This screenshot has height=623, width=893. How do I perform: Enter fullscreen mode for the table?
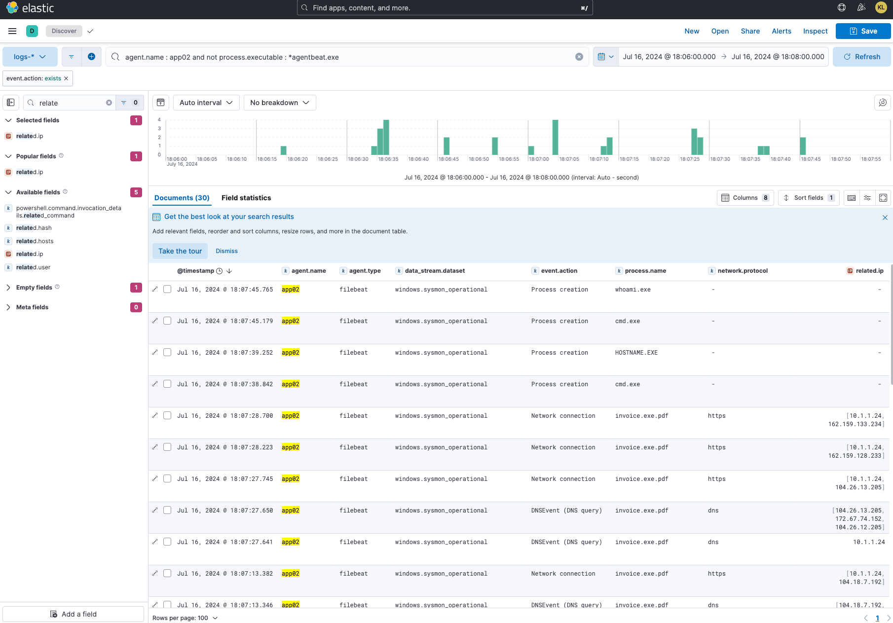883,198
